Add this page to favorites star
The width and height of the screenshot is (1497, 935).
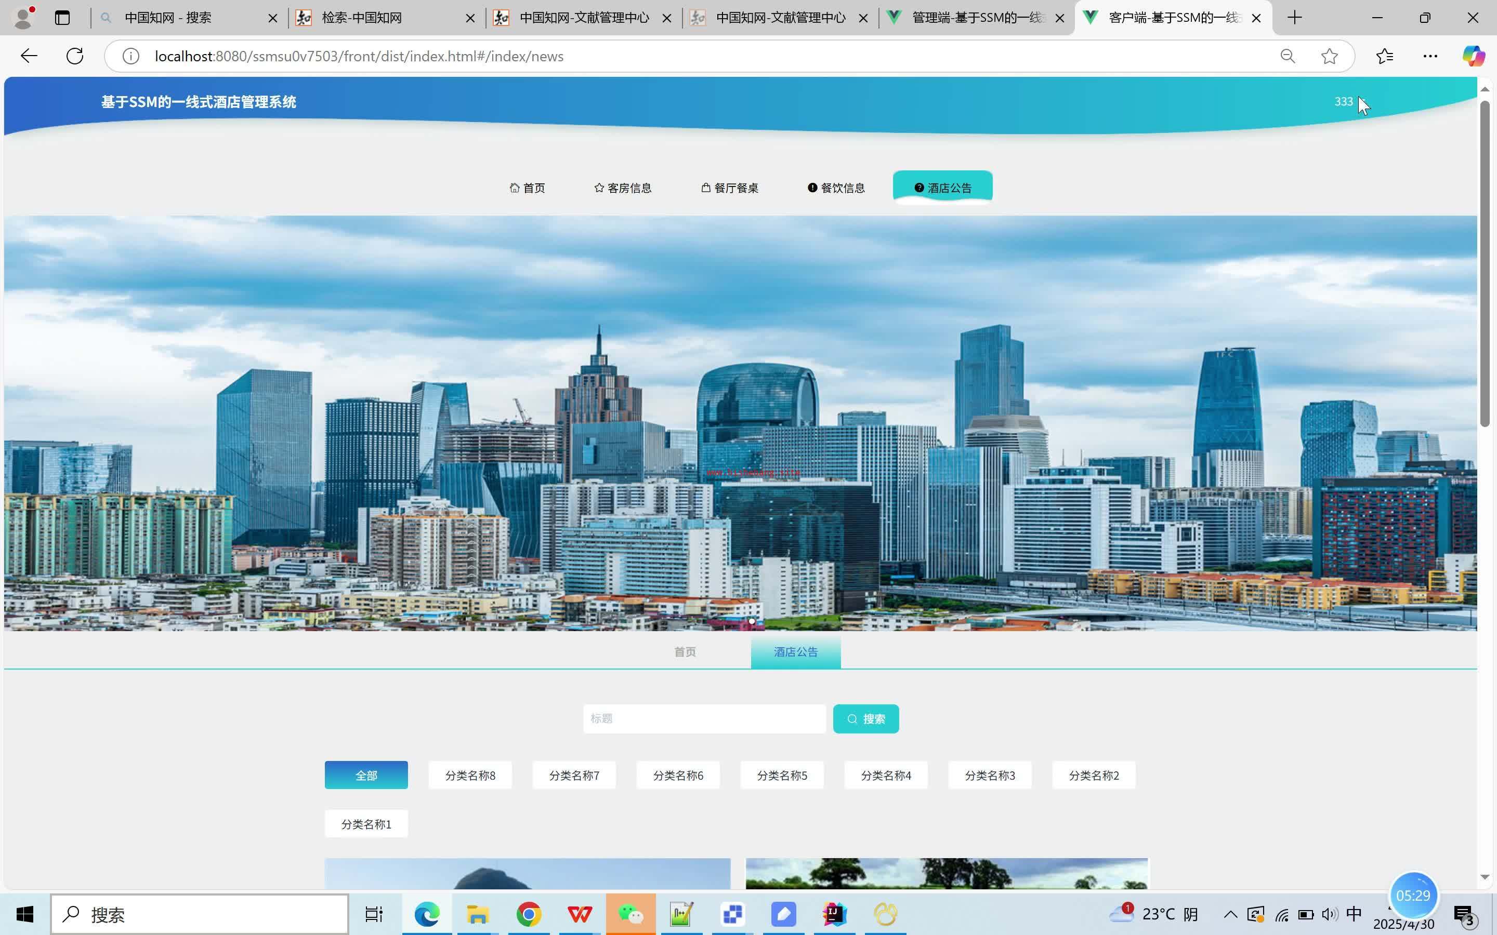pos(1329,56)
